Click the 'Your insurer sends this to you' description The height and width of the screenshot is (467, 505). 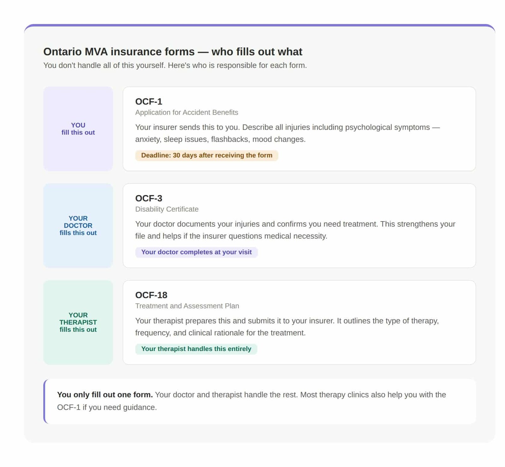pyautogui.click(x=288, y=133)
